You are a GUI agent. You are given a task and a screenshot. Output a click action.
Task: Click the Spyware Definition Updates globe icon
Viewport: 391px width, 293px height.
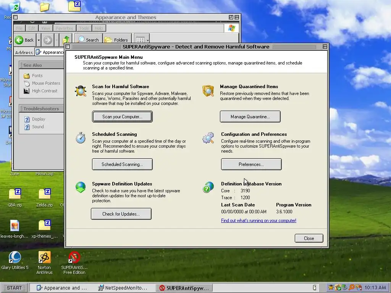pyautogui.click(x=81, y=187)
